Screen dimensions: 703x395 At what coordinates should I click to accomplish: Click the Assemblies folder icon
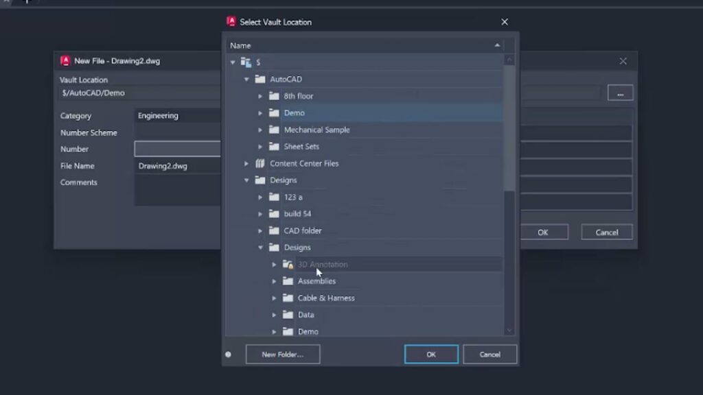pyautogui.click(x=288, y=281)
